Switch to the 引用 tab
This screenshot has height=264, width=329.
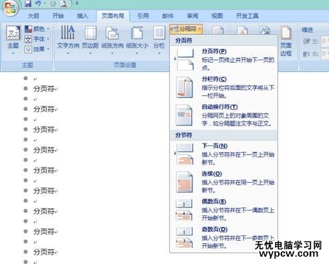tap(143, 16)
